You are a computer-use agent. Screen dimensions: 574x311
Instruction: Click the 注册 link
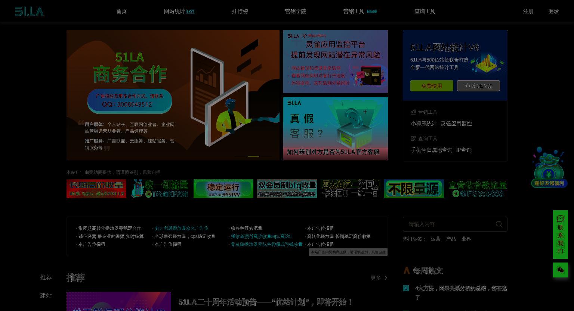pyautogui.click(x=528, y=12)
